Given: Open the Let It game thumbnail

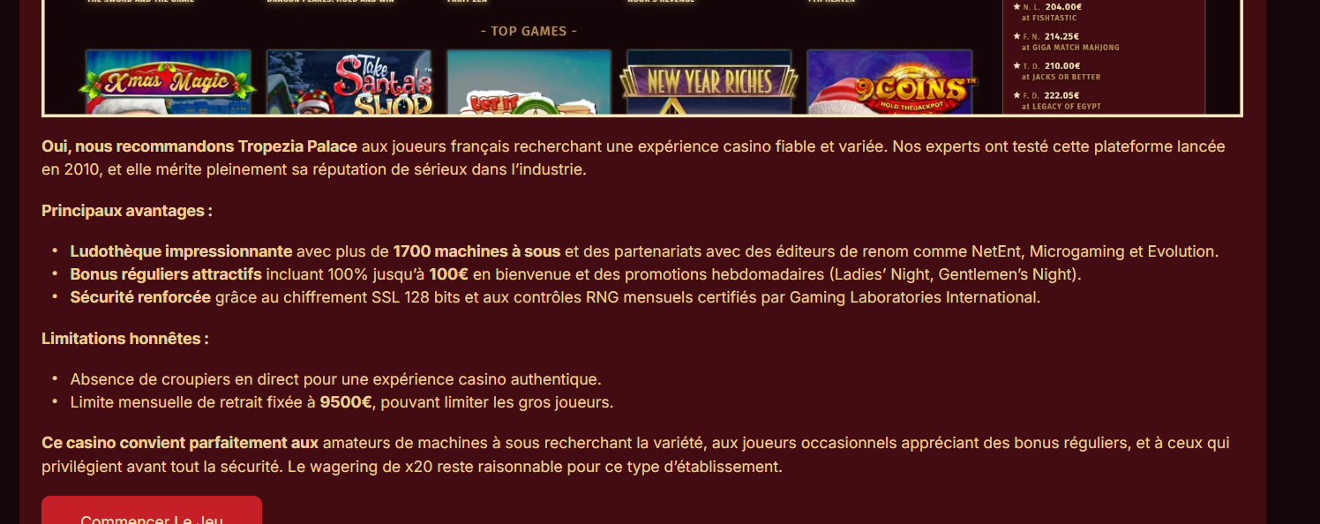Looking at the screenshot, I should tap(529, 82).
